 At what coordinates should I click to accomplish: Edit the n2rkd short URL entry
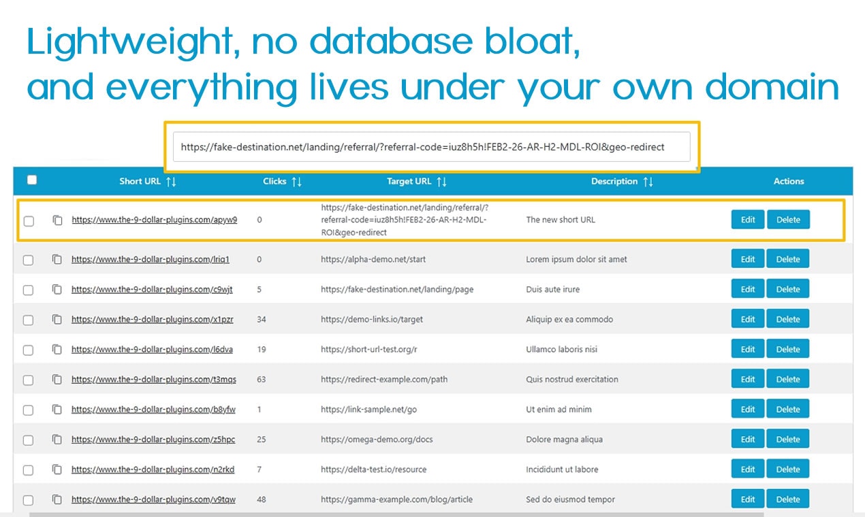tap(748, 469)
